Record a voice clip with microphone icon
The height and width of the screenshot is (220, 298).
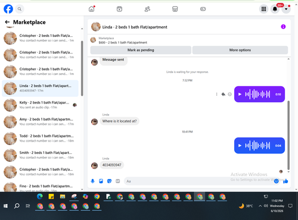pos(92,181)
